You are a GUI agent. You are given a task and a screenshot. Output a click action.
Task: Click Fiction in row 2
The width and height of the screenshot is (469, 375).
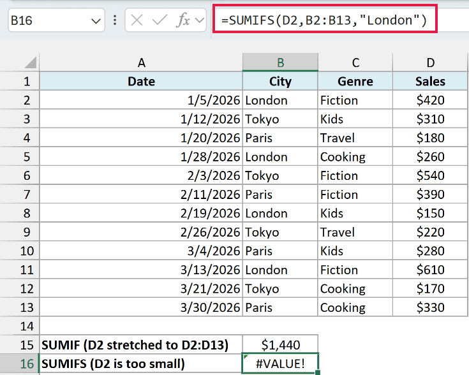[x=355, y=100]
